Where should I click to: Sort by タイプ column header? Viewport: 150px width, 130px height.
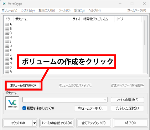(128, 19)
